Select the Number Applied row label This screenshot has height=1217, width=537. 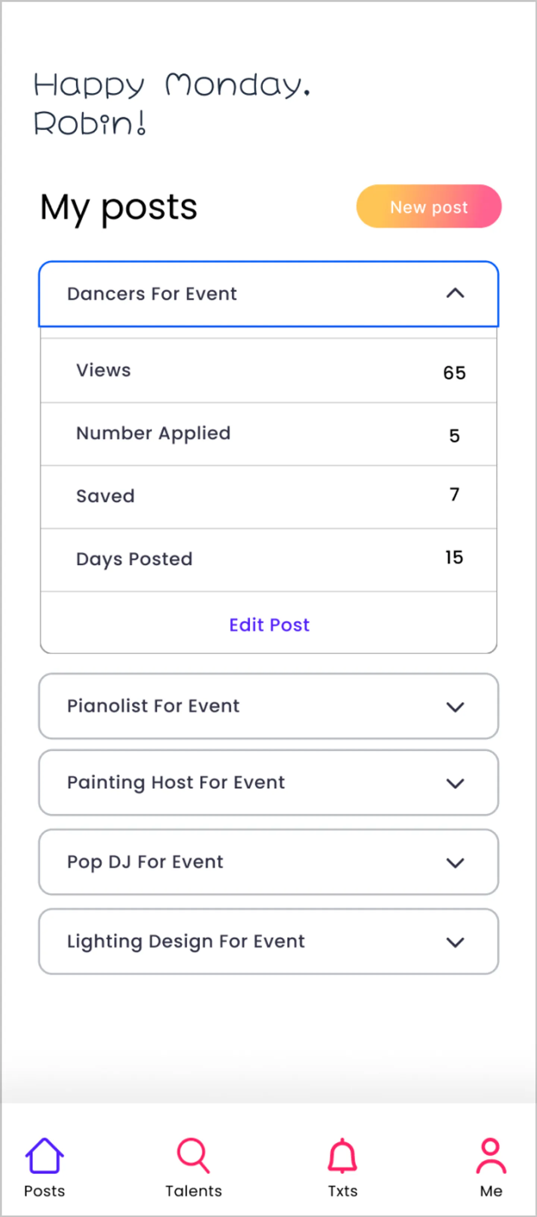click(153, 433)
